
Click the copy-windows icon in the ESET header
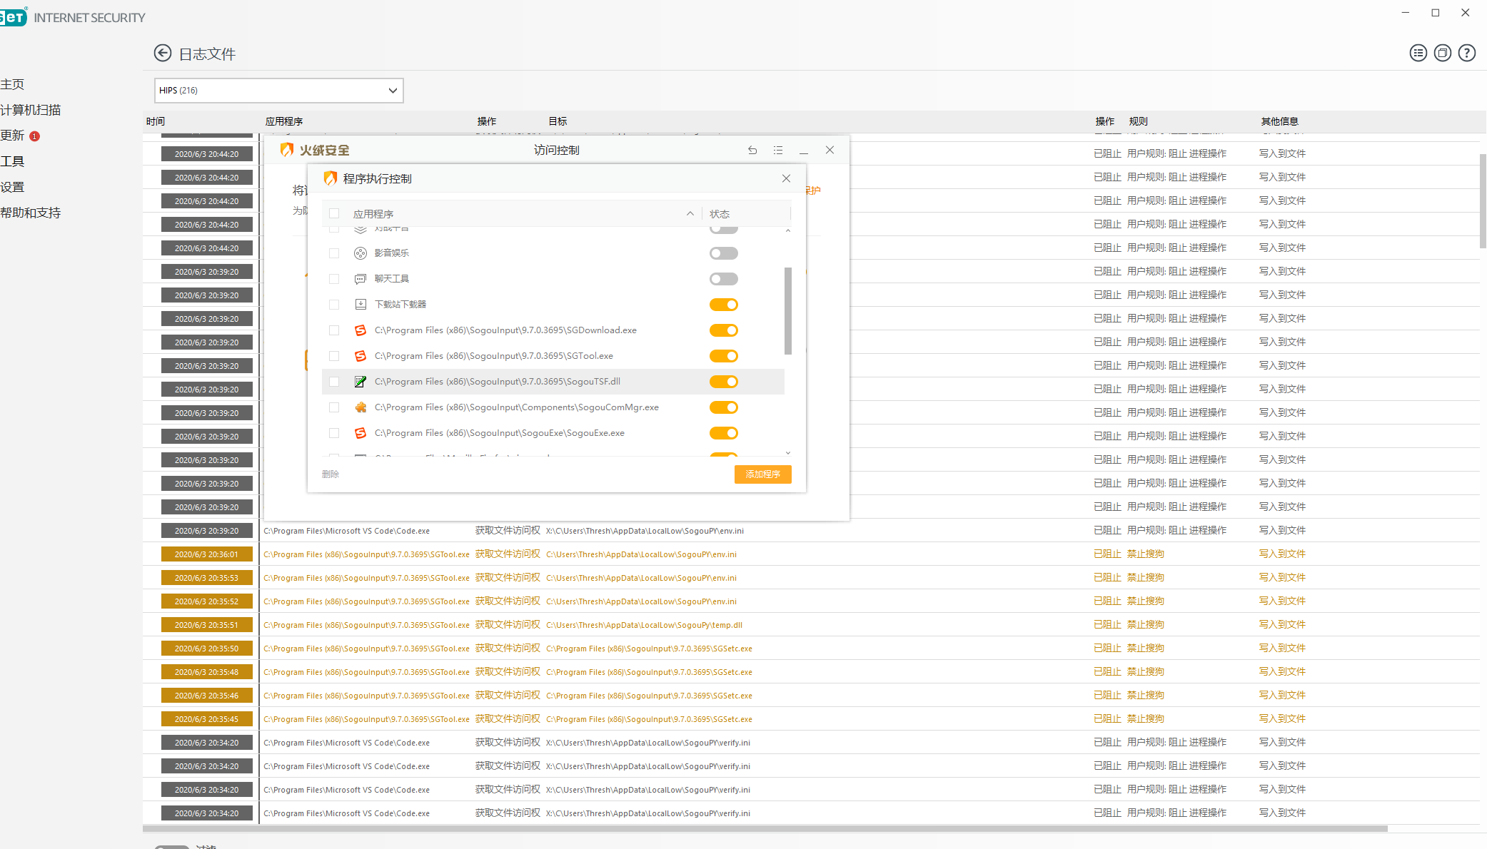click(x=1443, y=53)
